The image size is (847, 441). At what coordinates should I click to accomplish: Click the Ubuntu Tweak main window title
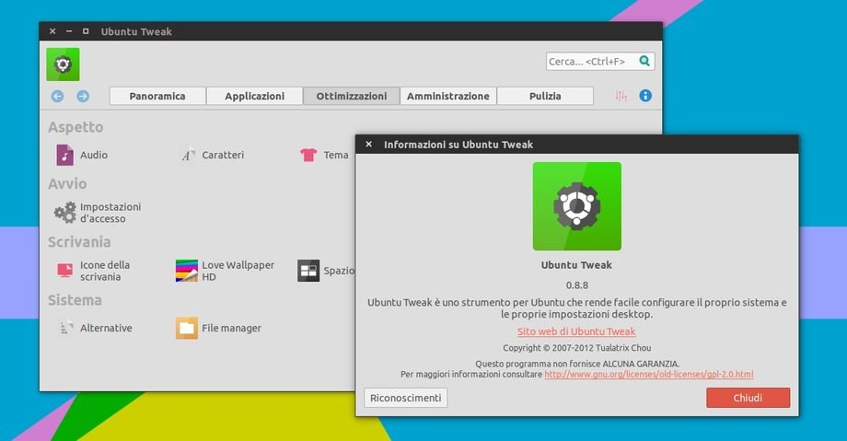[x=136, y=31]
